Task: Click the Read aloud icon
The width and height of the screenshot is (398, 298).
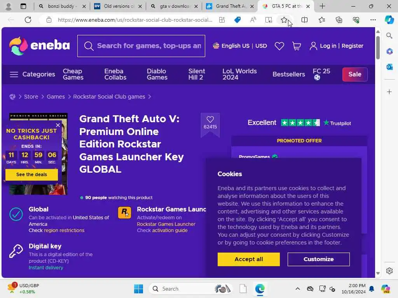Action: coord(253,20)
